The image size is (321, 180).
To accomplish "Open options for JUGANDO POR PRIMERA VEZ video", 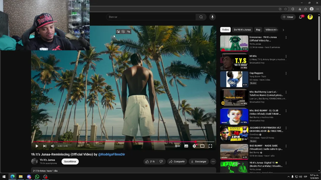I will [286, 128].
